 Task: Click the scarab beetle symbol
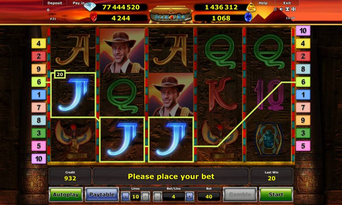coord(269,139)
